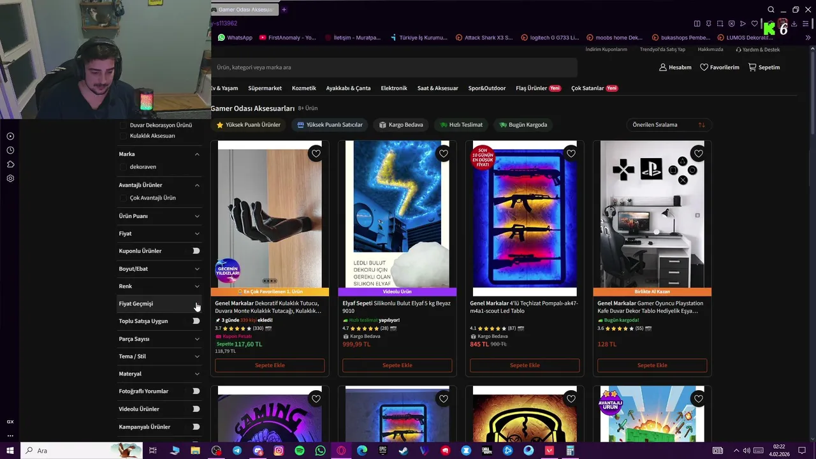Open WhatsApp bookmark in bookmarks bar
This screenshot has width=816, height=459.
coord(235,38)
